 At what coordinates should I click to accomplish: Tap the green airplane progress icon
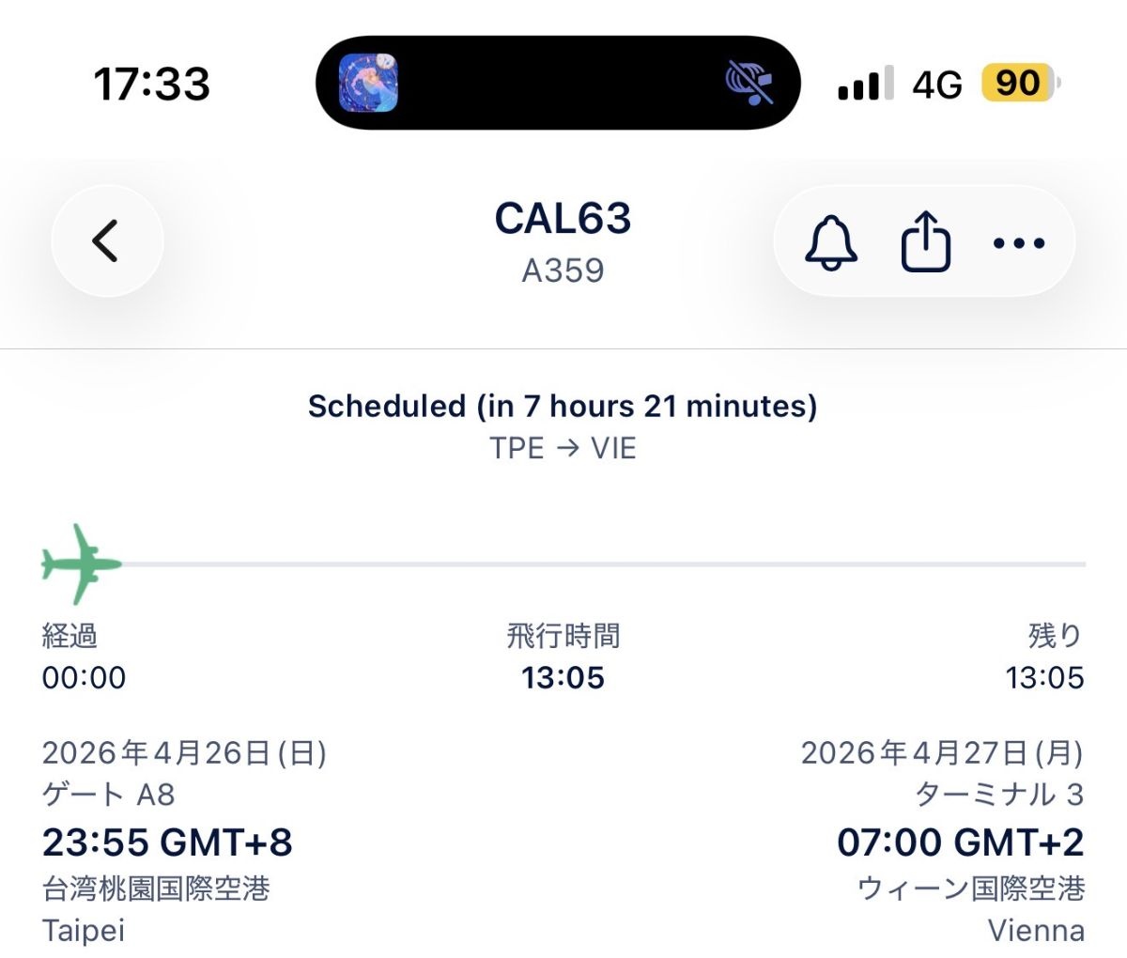click(x=81, y=564)
